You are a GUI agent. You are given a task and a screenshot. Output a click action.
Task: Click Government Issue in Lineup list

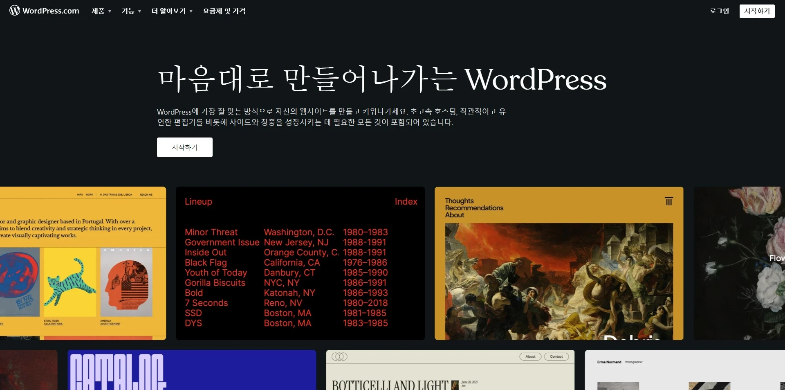(x=222, y=242)
